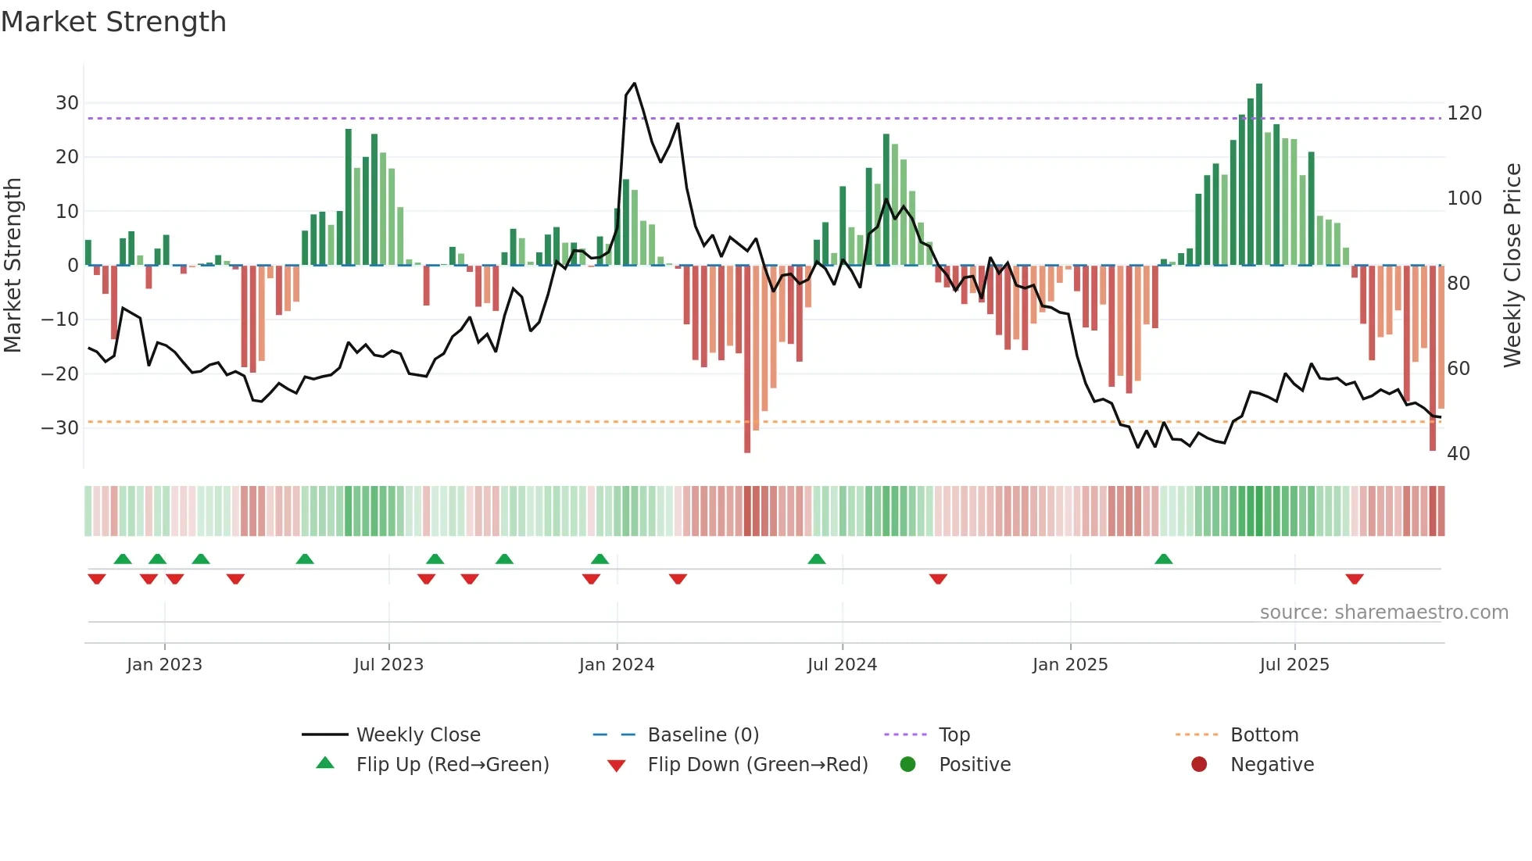Click the Market Strength chart title
The image size is (1532, 861).
[x=114, y=22]
